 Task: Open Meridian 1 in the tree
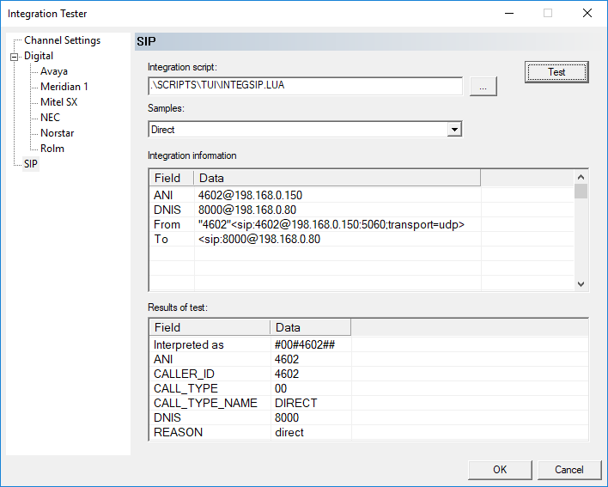(64, 87)
